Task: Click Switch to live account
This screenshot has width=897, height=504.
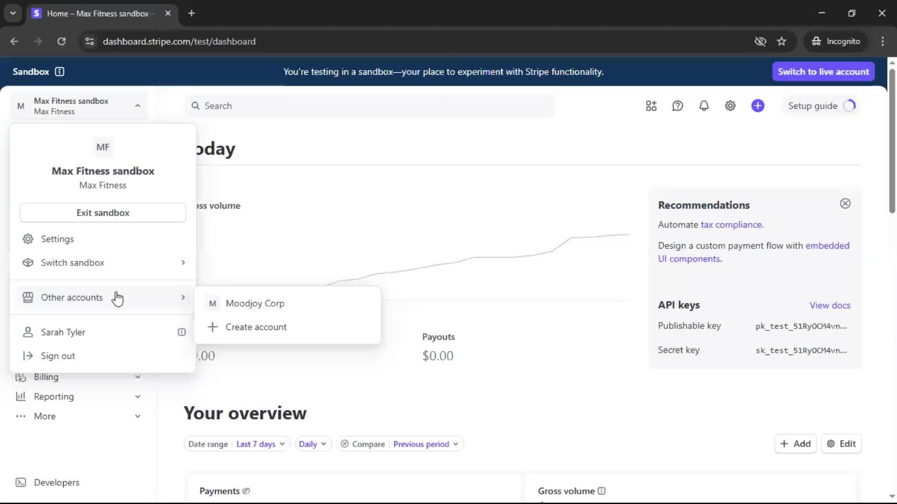Action: pyautogui.click(x=823, y=71)
